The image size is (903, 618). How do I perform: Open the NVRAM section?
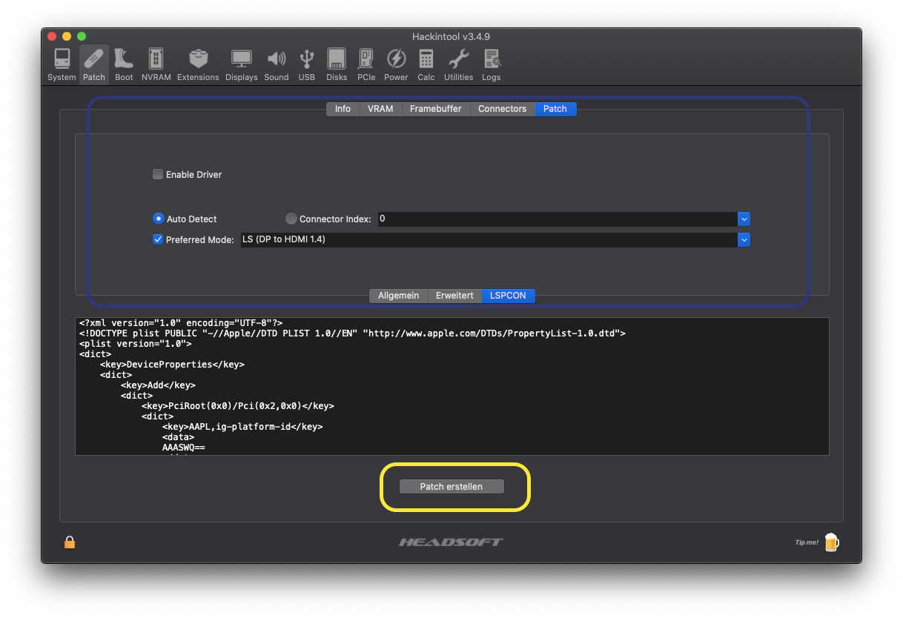click(x=156, y=64)
